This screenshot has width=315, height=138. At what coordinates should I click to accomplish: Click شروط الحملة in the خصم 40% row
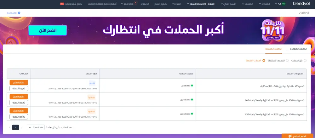click(x=19, y=88)
